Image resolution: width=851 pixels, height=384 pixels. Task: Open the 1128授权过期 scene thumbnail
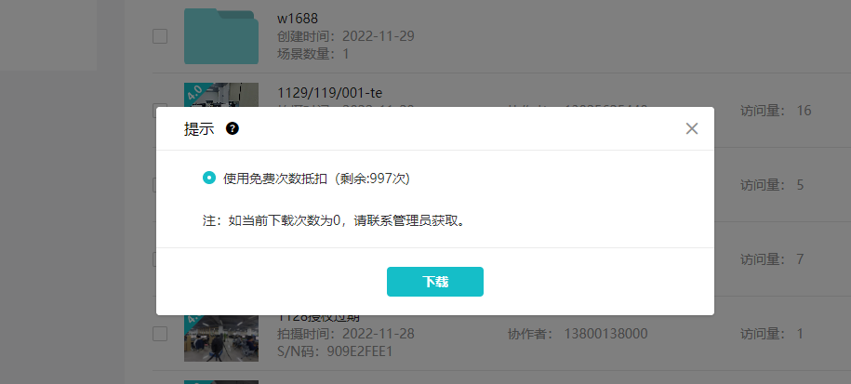221,338
